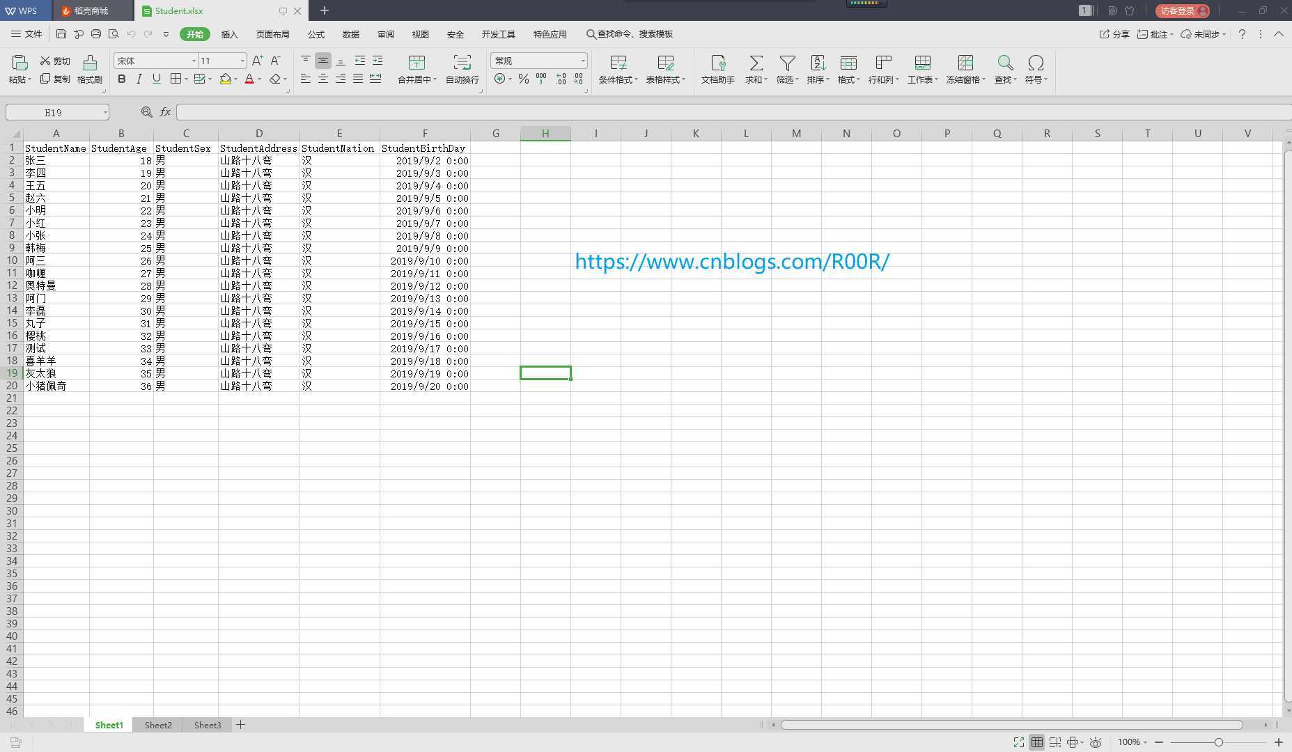The image size is (1292, 752).
Task: Open the cnblogs.com/R00R link
Action: pyautogui.click(x=732, y=261)
